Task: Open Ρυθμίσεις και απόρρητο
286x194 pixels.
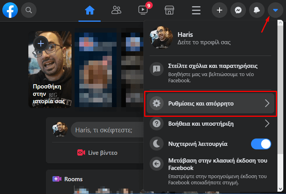Action: pos(210,103)
